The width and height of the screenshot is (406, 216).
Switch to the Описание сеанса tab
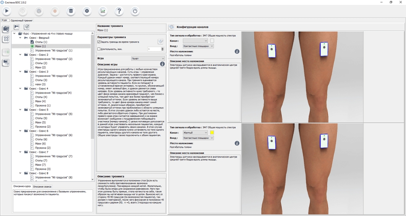(42, 186)
